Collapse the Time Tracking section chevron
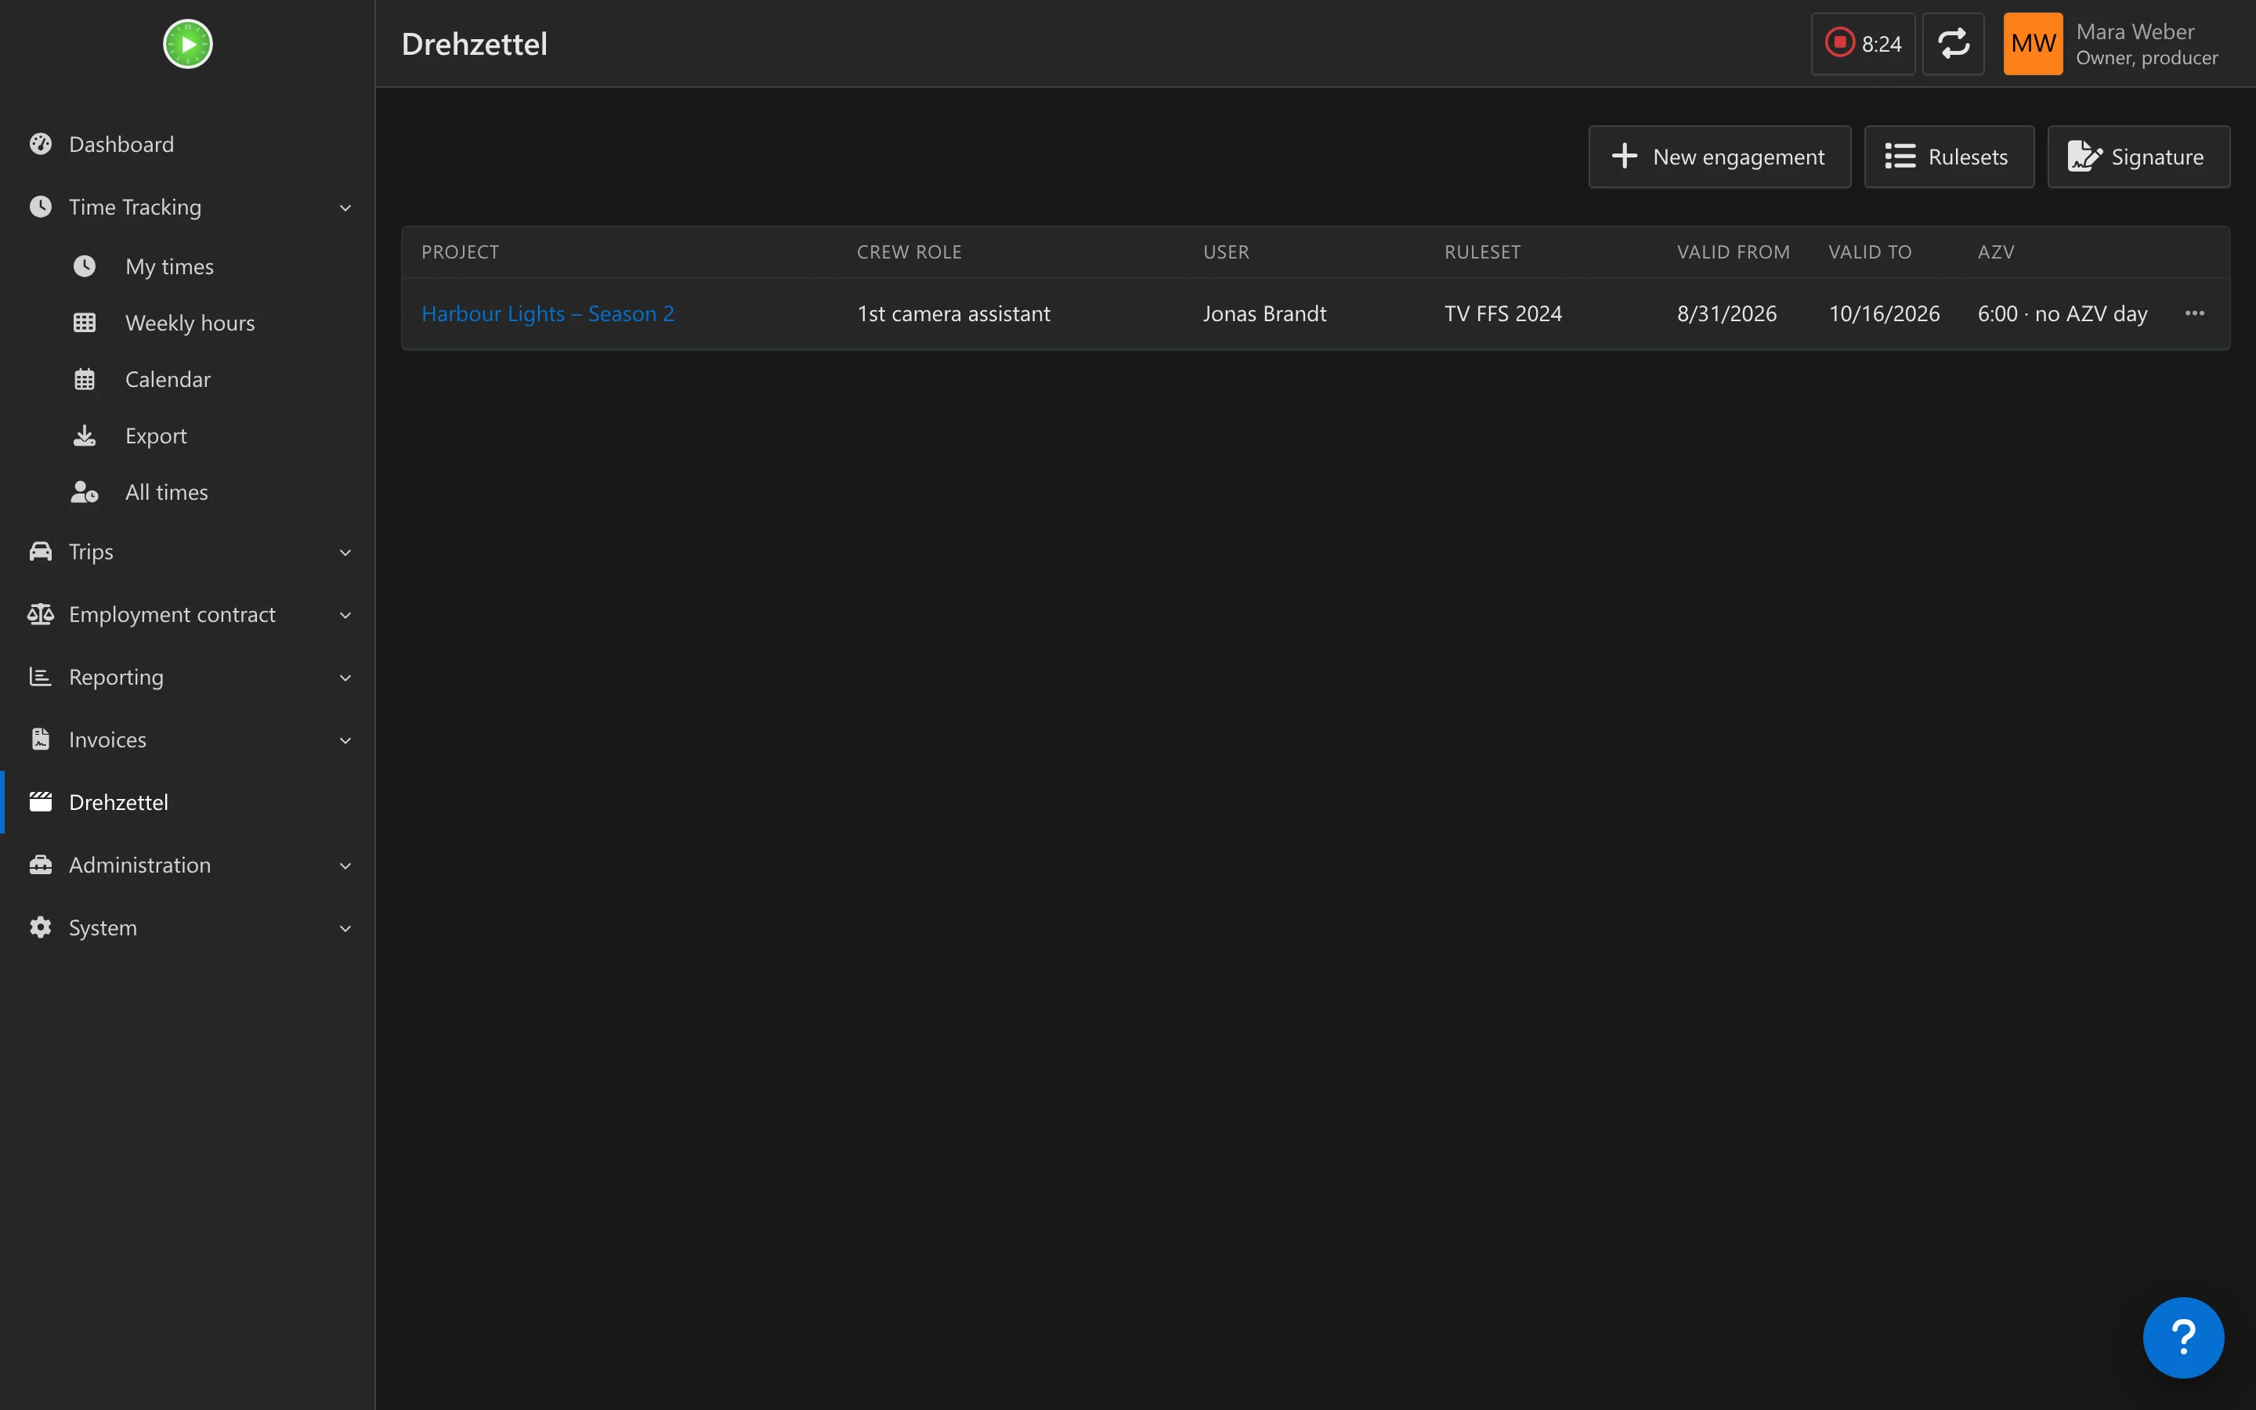2256x1410 pixels. 345,208
